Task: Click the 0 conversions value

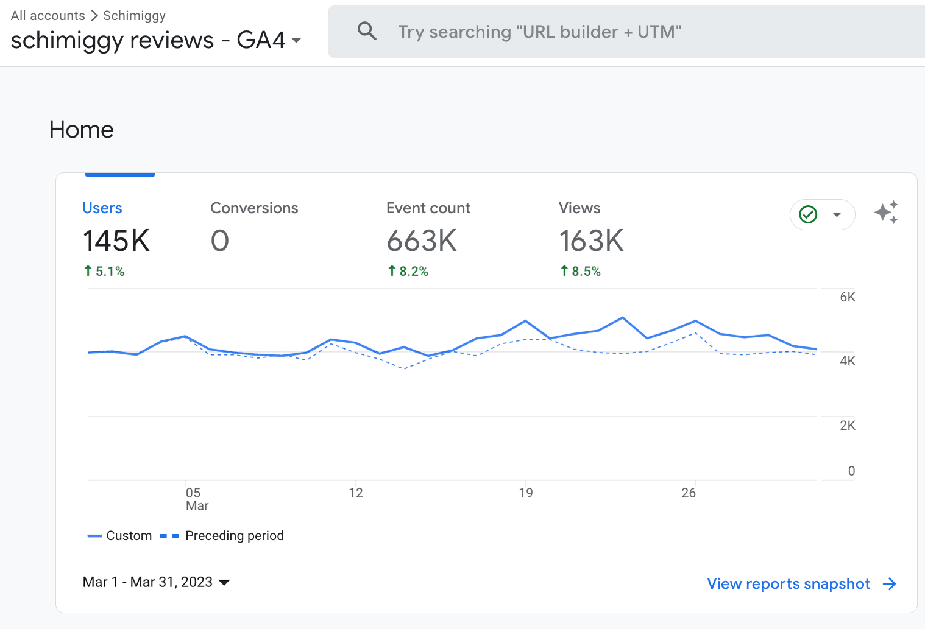Action: (220, 241)
